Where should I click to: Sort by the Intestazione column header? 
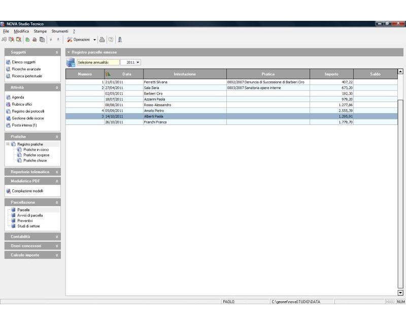click(x=185, y=74)
